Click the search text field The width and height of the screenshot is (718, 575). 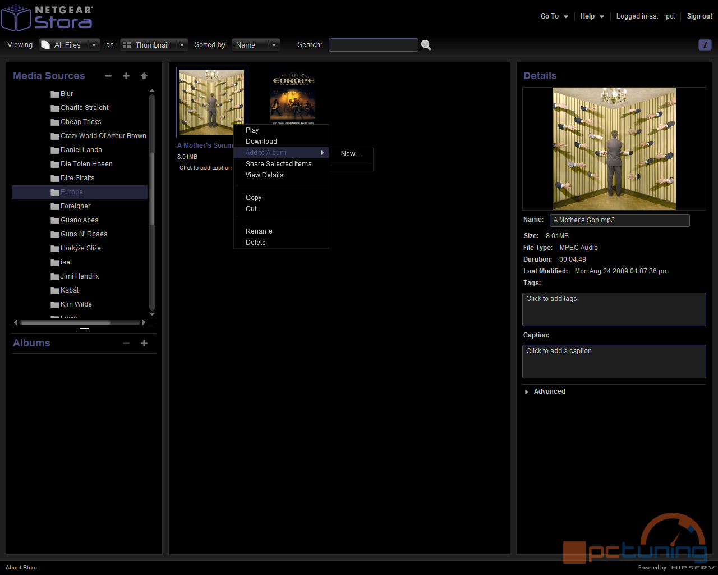pos(374,45)
